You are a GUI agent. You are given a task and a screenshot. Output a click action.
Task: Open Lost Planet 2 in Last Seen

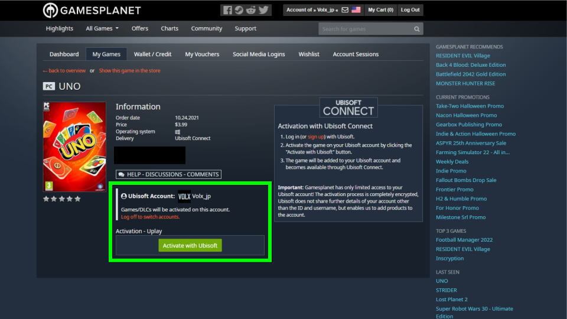pos(452,300)
